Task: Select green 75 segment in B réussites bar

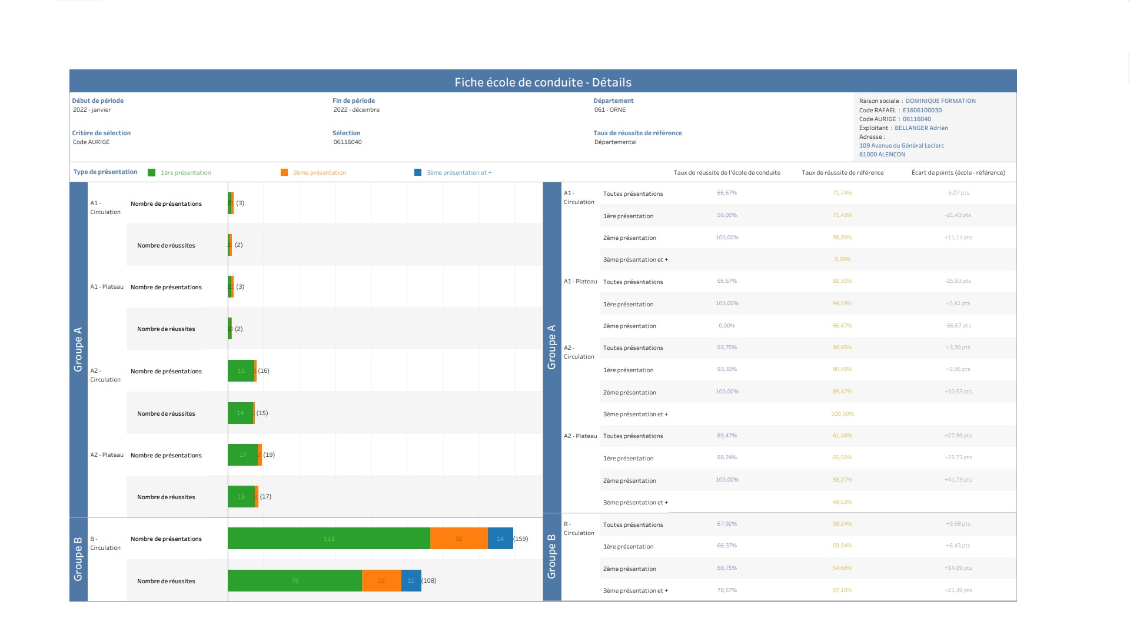Action: 294,581
